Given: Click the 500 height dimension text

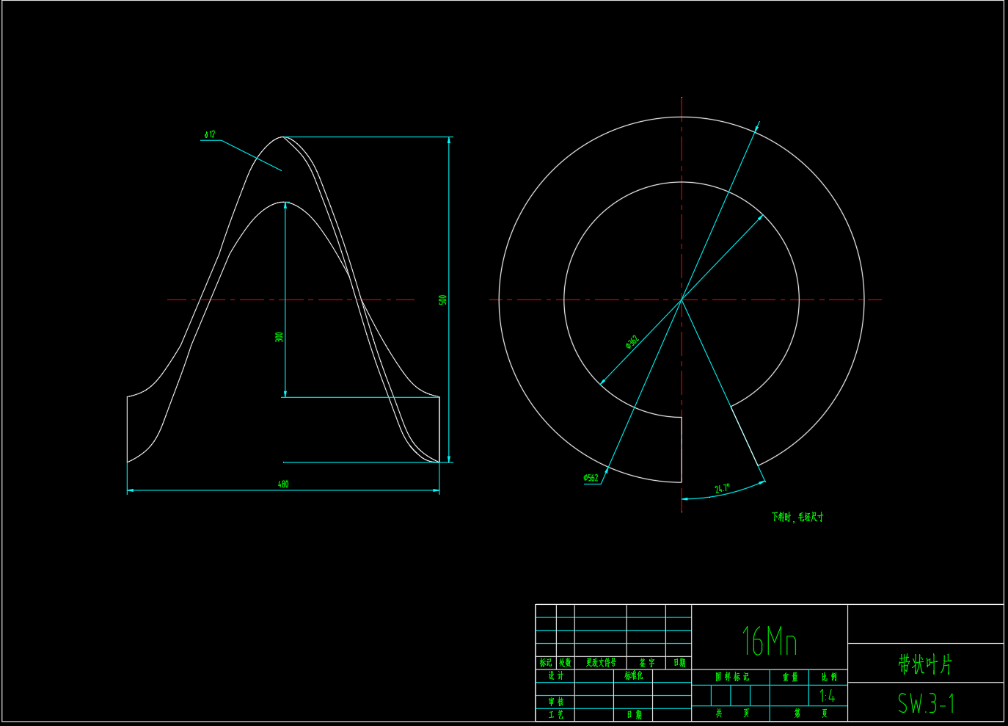Looking at the screenshot, I should (x=442, y=300).
